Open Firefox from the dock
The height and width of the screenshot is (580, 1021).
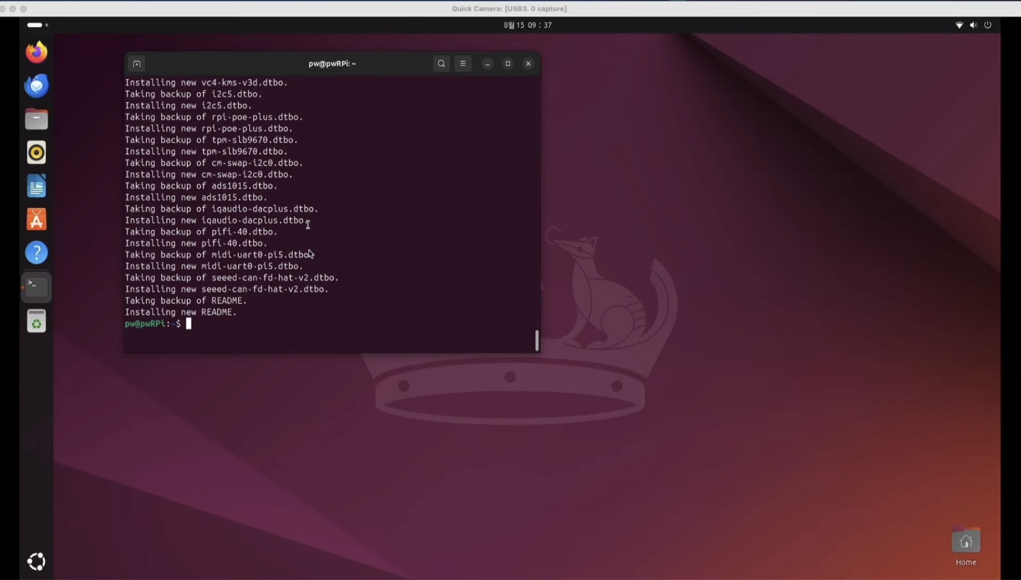(x=37, y=53)
